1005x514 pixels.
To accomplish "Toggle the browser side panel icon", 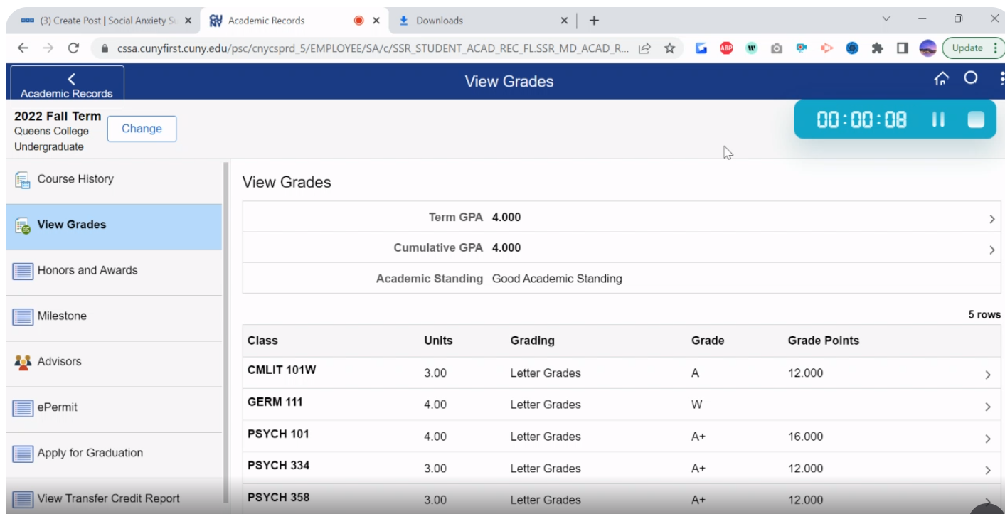I will (x=902, y=48).
